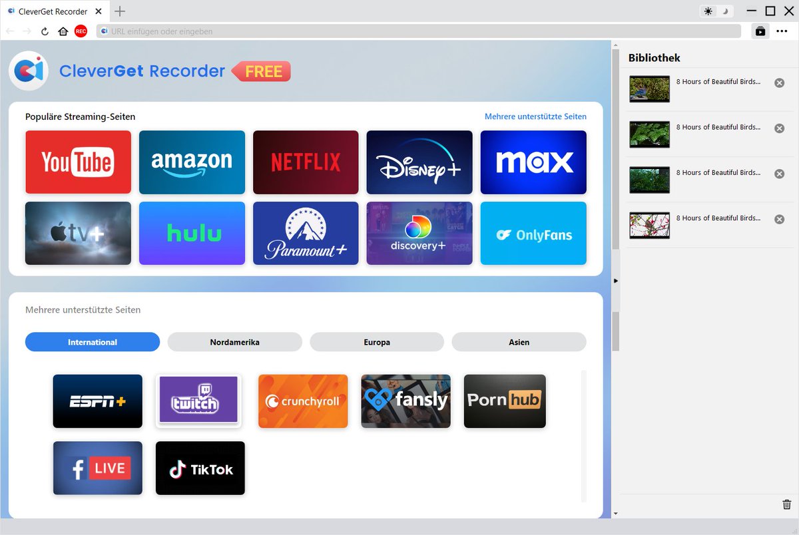Open the OnlyFans tile
The height and width of the screenshot is (535, 799).
(x=533, y=234)
